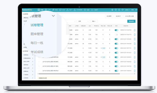The image size is (157, 93).
Task: Turn on the status toggle in the 0.00 score row
Action: 116,35
